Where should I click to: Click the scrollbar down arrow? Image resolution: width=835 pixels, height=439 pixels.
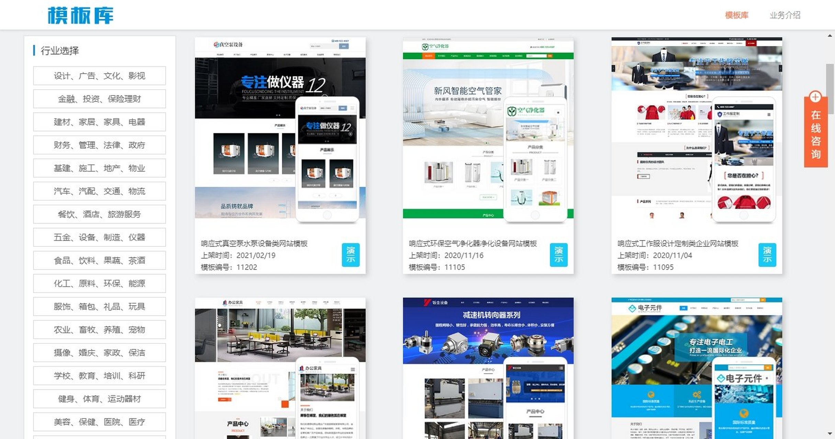pyautogui.click(x=830, y=434)
